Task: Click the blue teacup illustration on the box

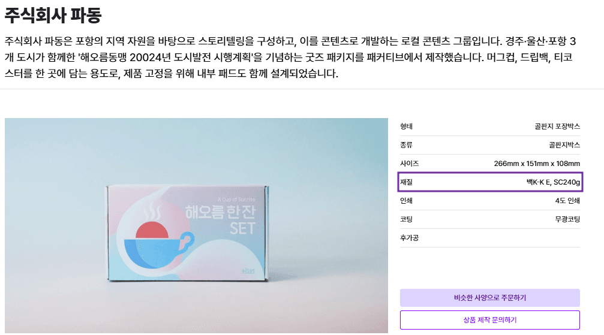Action: (159, 250)
